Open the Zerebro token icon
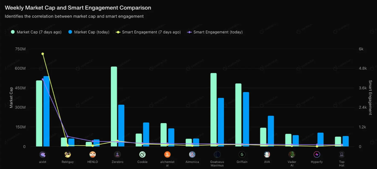 click(x=117, y=155)
